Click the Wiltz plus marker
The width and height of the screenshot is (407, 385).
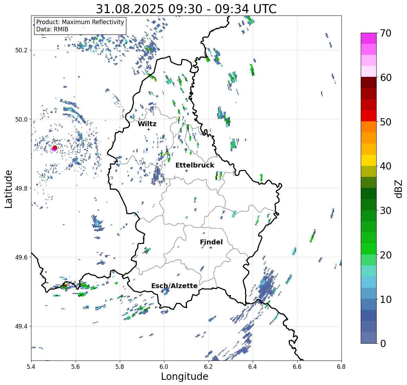(149, 129)
